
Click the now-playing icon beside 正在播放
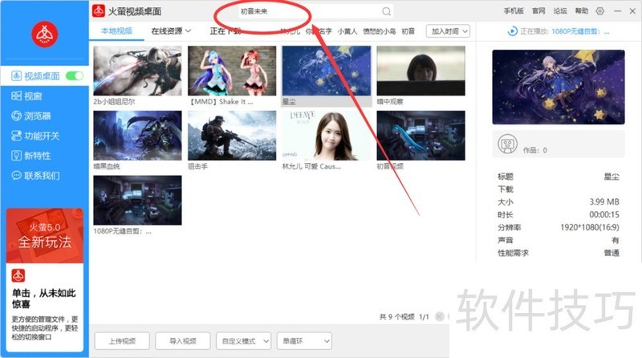point(512,31)
